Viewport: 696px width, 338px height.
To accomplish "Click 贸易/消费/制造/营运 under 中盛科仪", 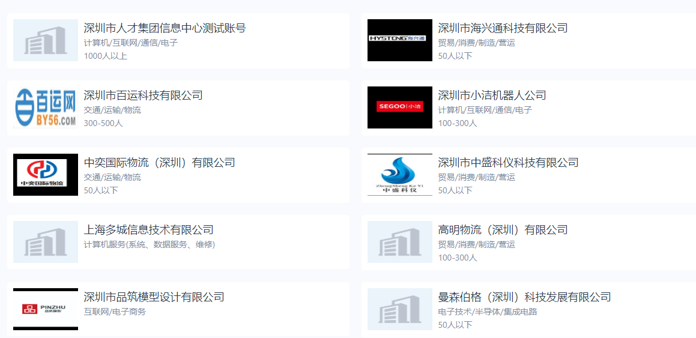I will coord(477,178).
